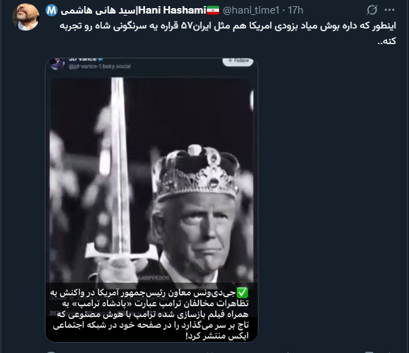Click the green check mark emoji in the caption
The height and width of the screenshot is (353, 409).
pyautogui.click(x=242, y=293)
